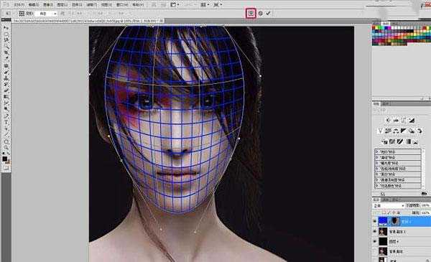The image size is (431, 262).
Task: Select the Rectangular Marquee tool
Action: click(6, 34)
